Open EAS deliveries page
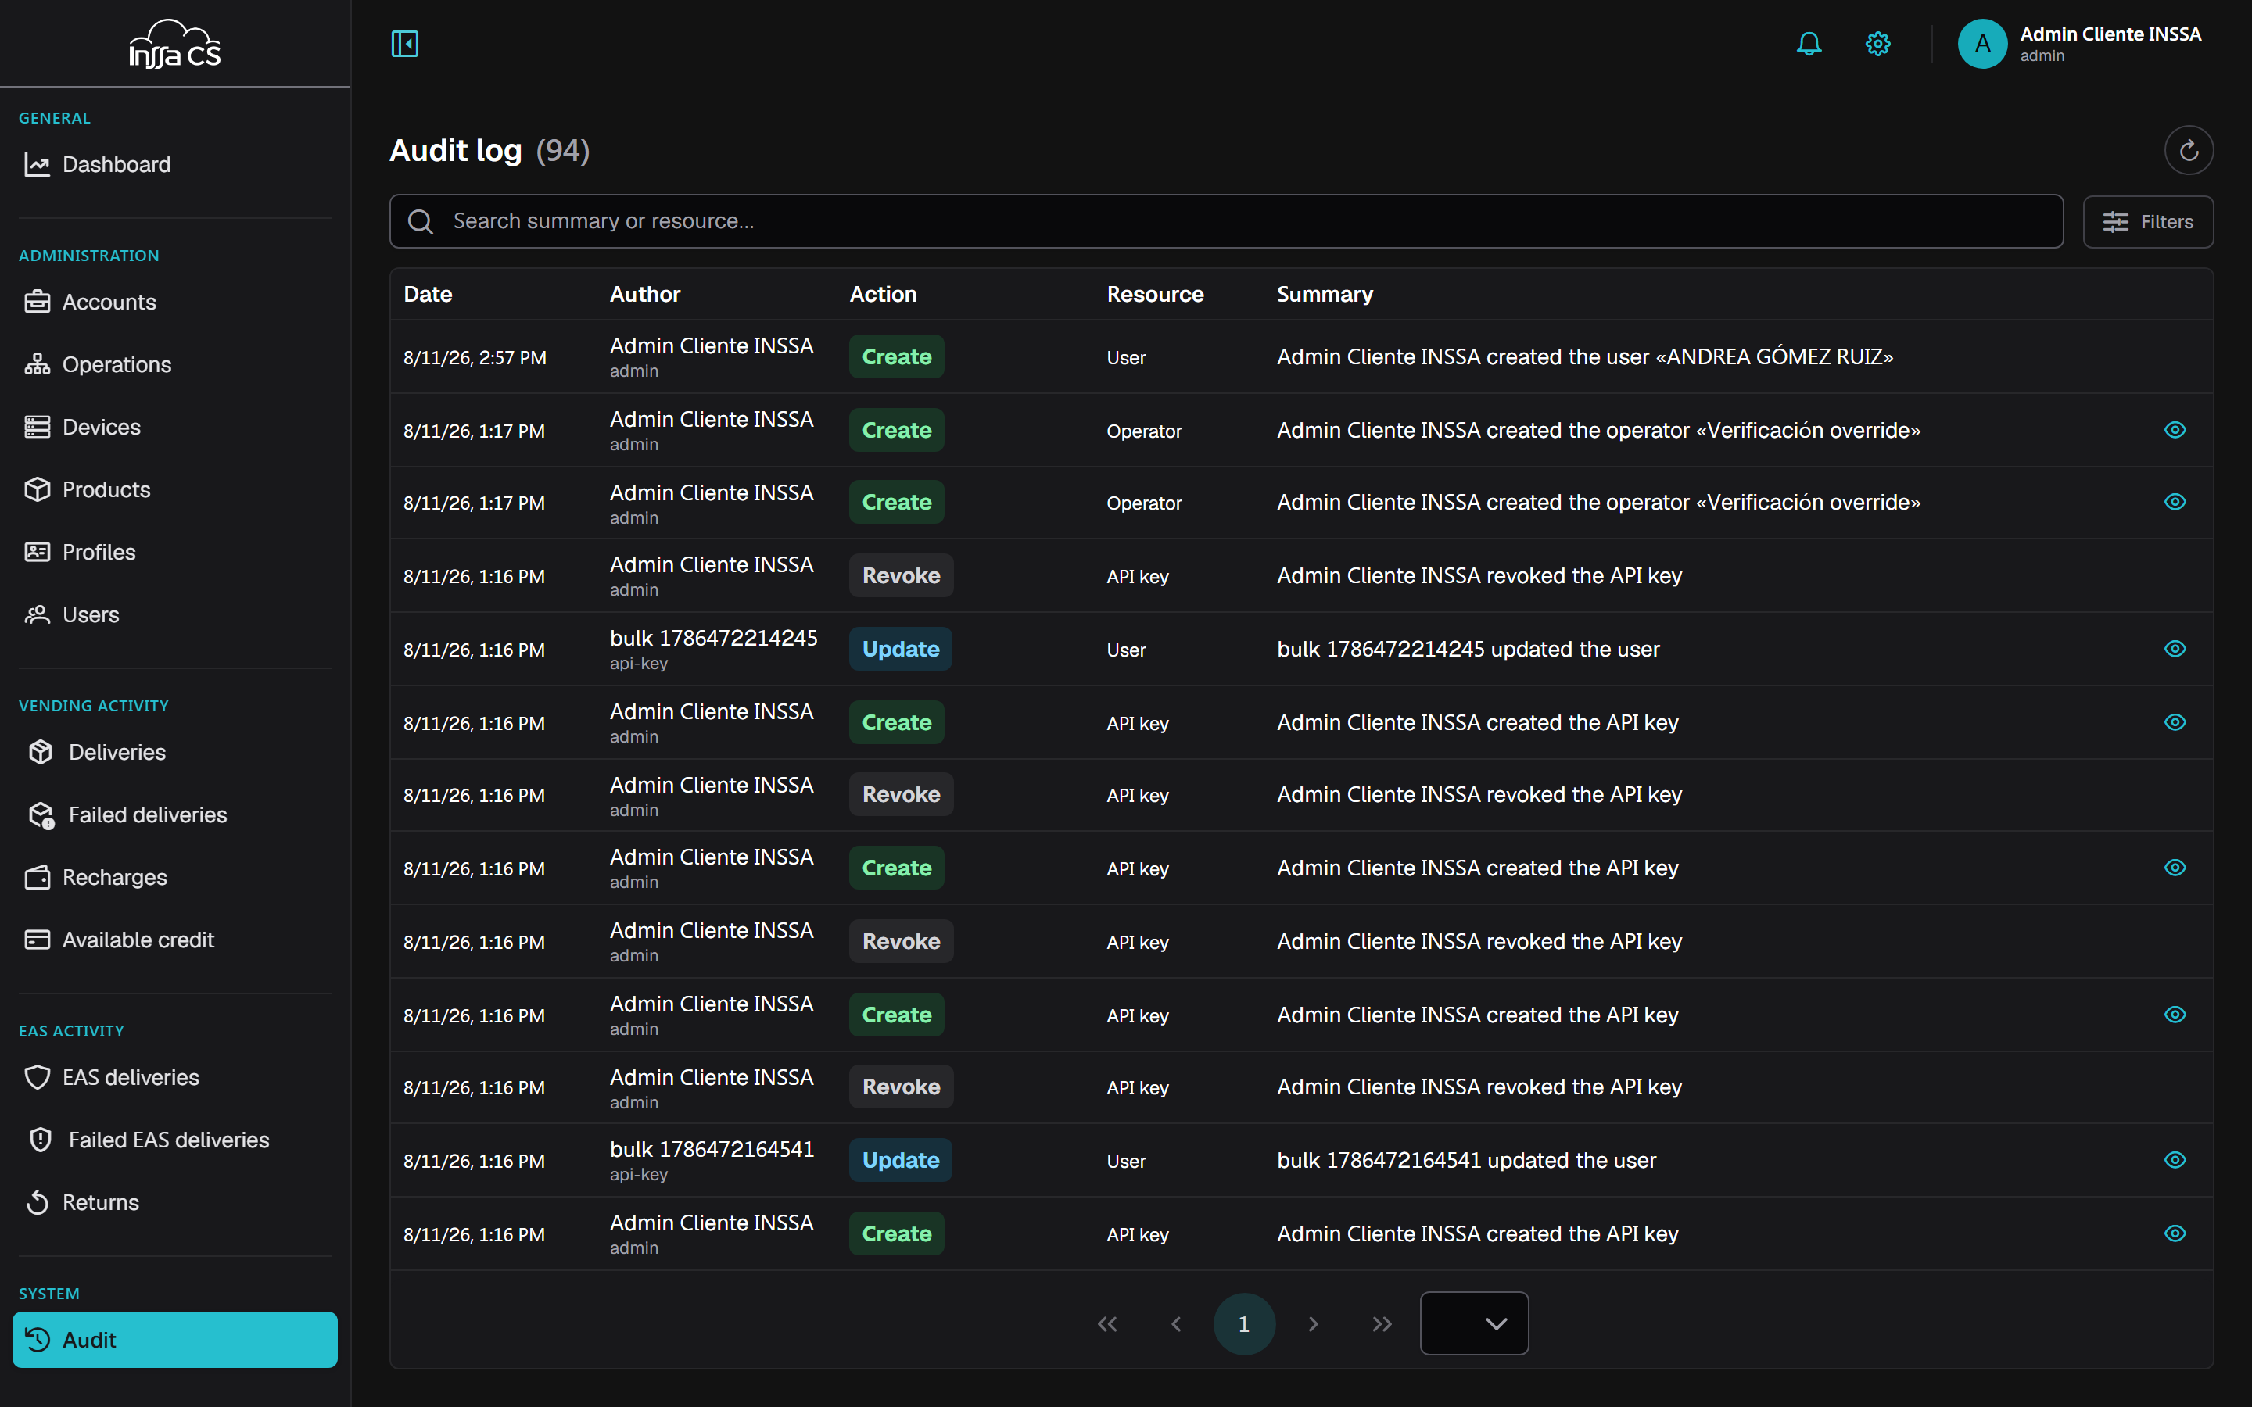 [175, 1078]
